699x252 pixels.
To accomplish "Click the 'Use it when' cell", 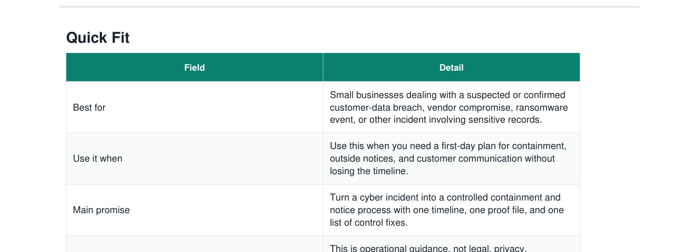I will [x=195, y=158].
